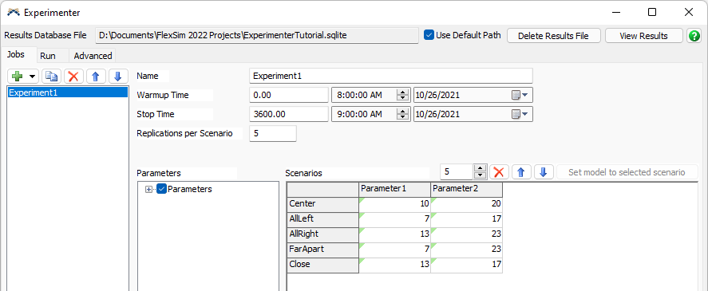
Task: Move scenario down with blue arrow
Action: coord(544,172)
